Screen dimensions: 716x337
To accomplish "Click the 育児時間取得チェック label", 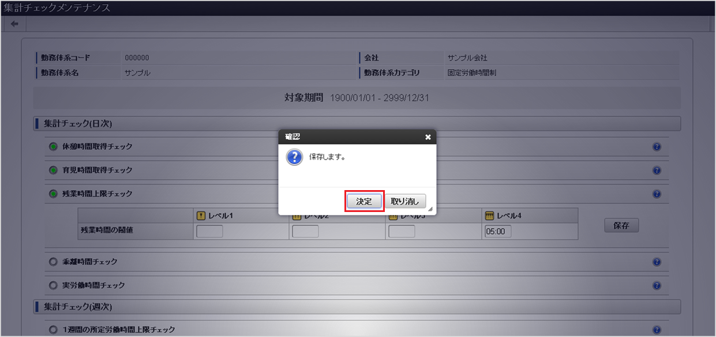I will pyautogui.click(x=97, y=170).
